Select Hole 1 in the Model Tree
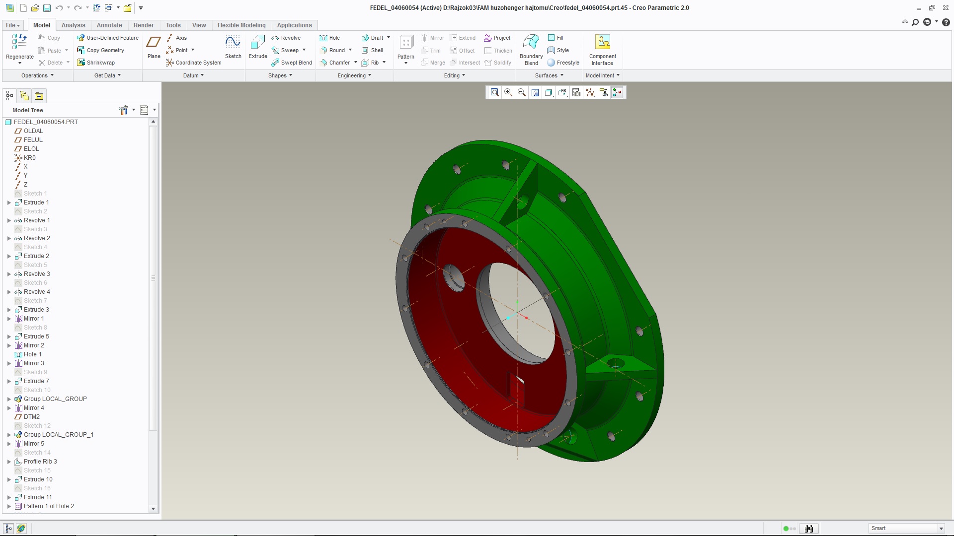Screen dimensions: 954x536 [x=33, y=354]
